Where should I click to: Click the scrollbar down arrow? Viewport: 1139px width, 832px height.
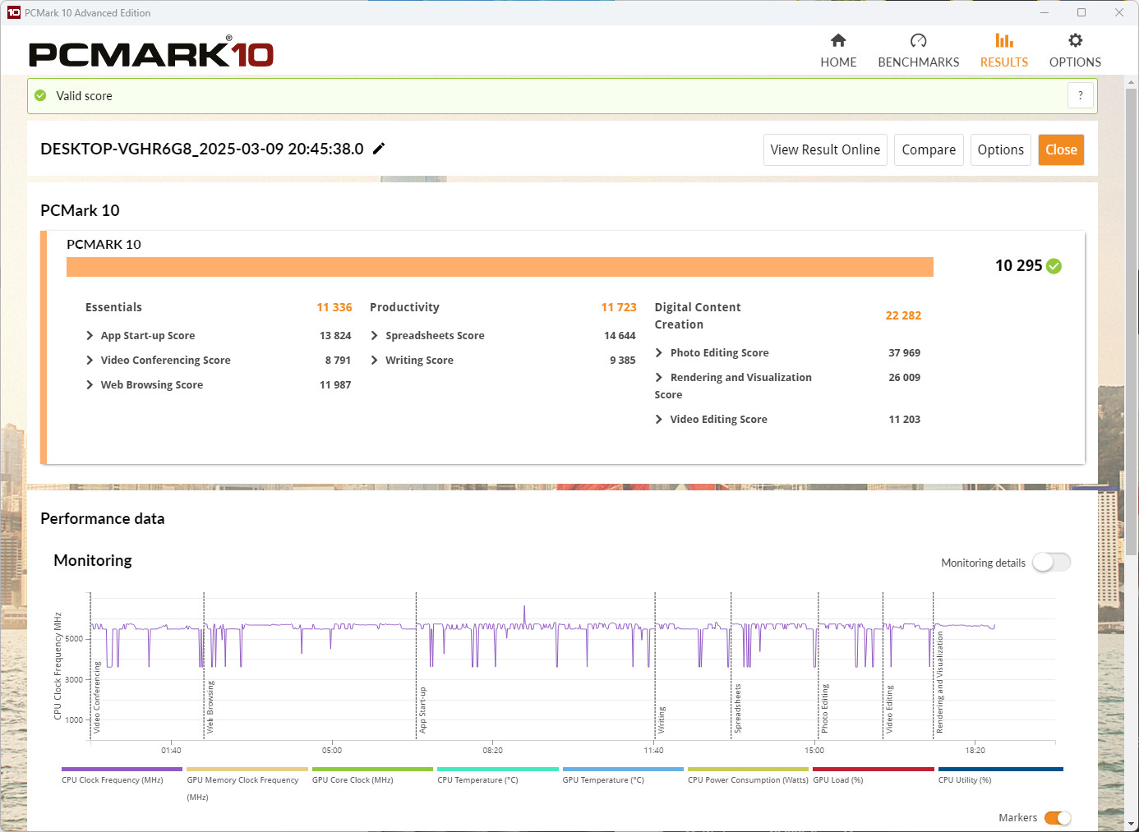pyautogui.click(x=1132, y=824)
